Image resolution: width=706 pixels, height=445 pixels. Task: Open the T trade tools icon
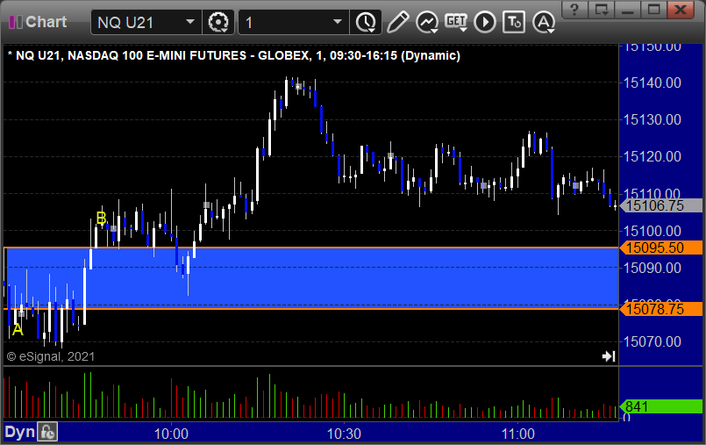(x=514, y=22)
